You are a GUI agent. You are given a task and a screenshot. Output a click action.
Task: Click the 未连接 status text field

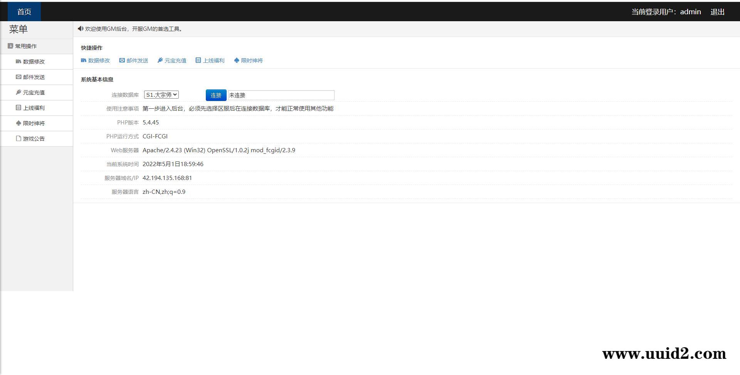click(281, 95)
